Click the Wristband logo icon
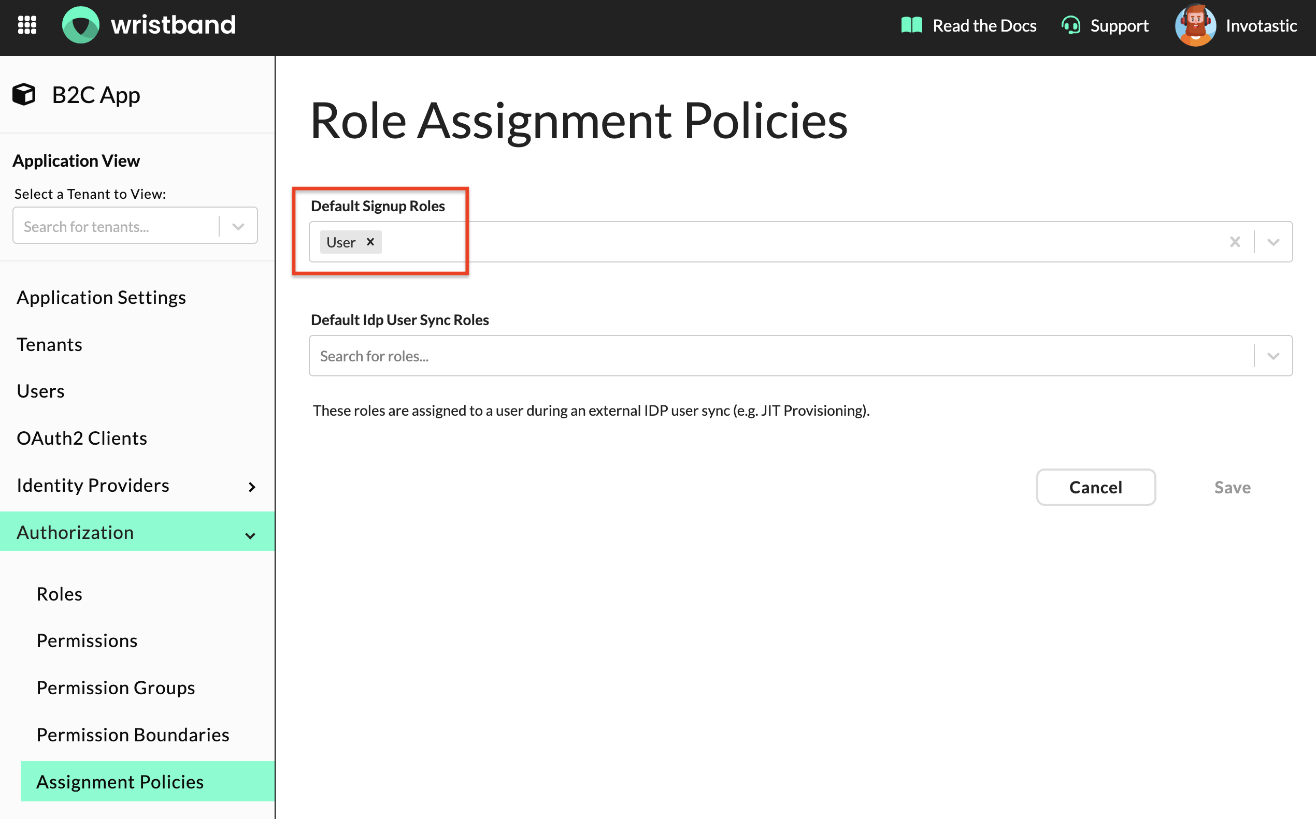 81,25
